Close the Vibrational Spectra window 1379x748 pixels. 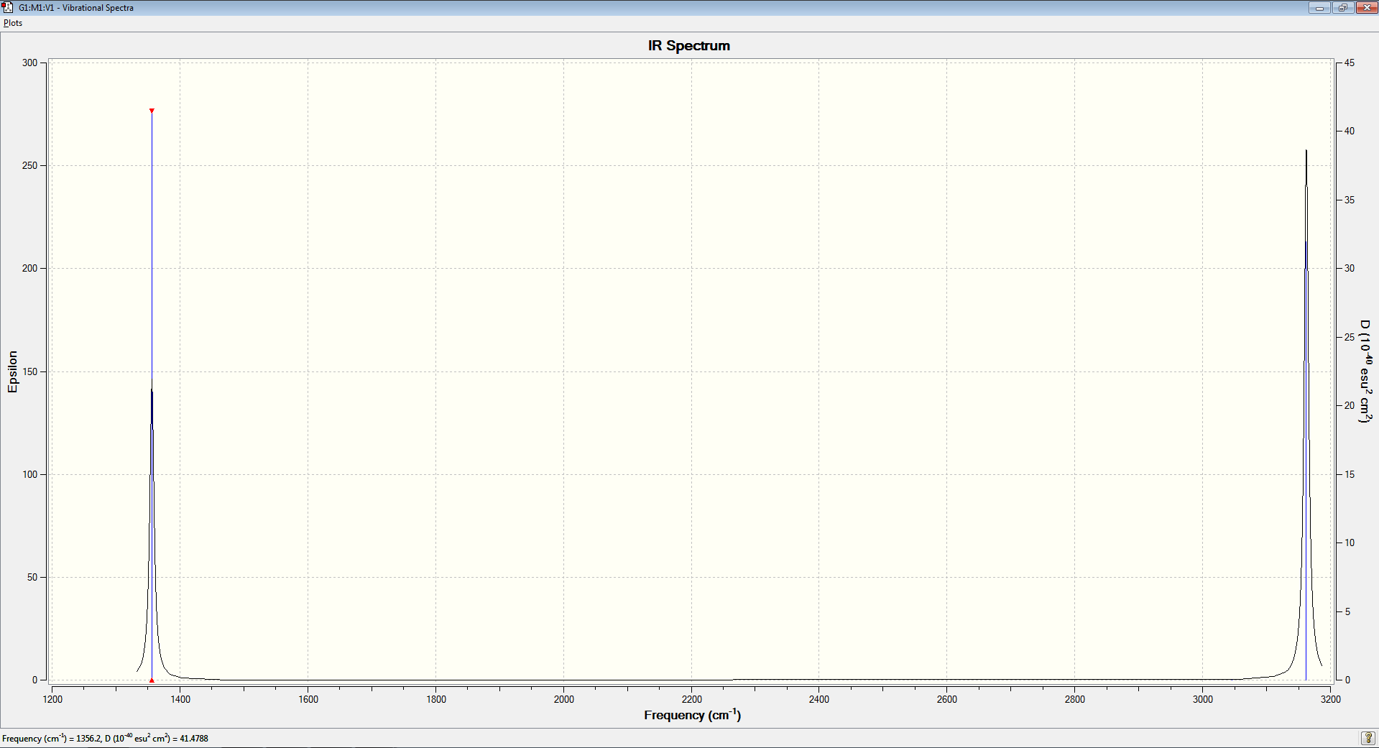1366,7
